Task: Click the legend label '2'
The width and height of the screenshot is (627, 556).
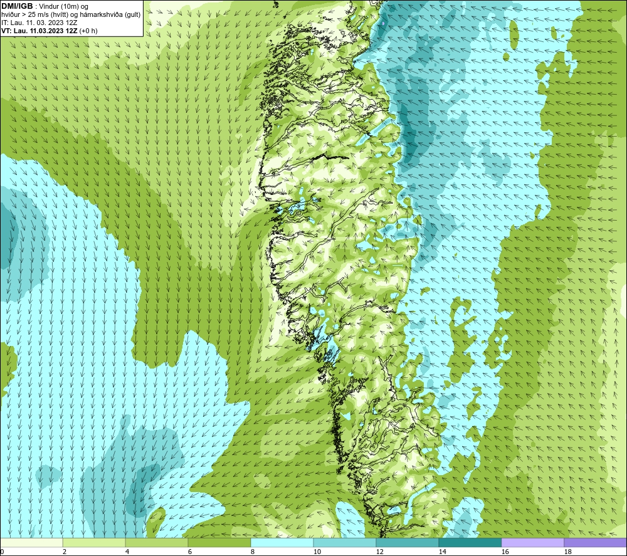Action: point(65,552)
